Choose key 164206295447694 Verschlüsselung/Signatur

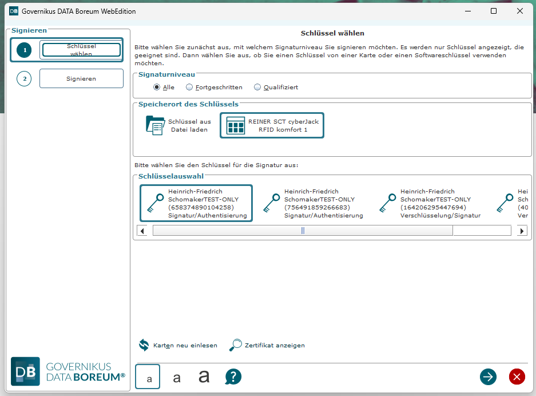[430, 203]
